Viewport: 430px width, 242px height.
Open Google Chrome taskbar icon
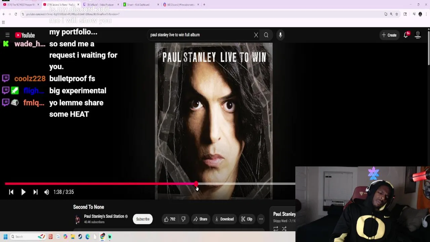click(102, 237)
